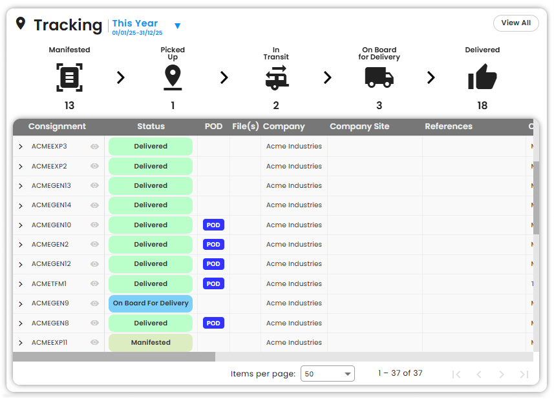Toggle eye icon for ACMEEXP11 consignment
Viewport: 554px width, 399px height.
tap(94, 343)
